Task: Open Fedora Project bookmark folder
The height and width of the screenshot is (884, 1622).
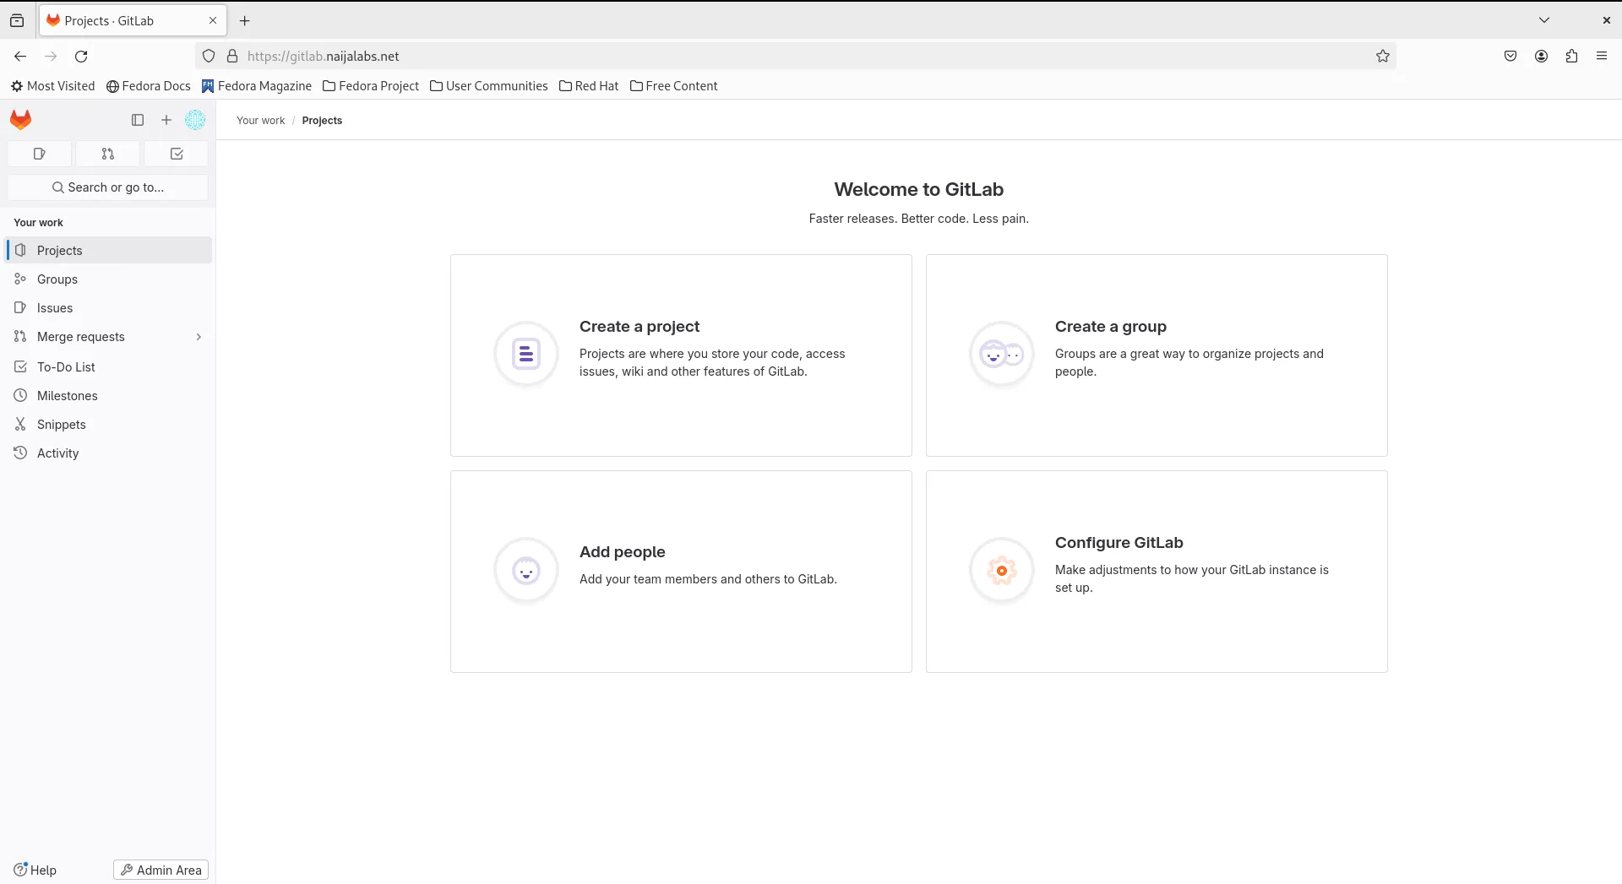Action: point(371,86)
